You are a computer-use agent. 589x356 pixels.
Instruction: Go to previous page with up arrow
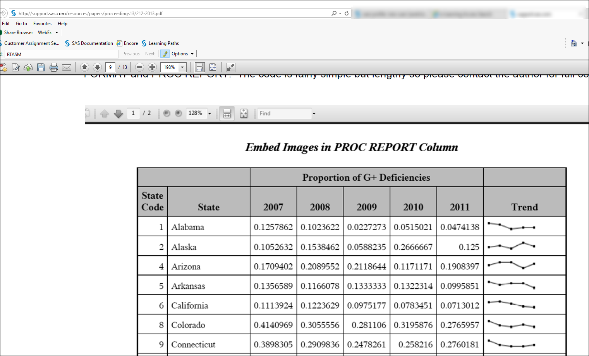click(x=84, y=67)
